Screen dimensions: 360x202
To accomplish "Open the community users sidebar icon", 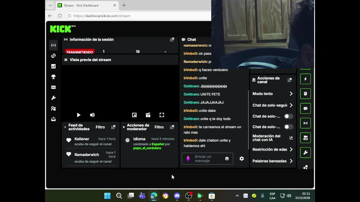I will point(53,108).
